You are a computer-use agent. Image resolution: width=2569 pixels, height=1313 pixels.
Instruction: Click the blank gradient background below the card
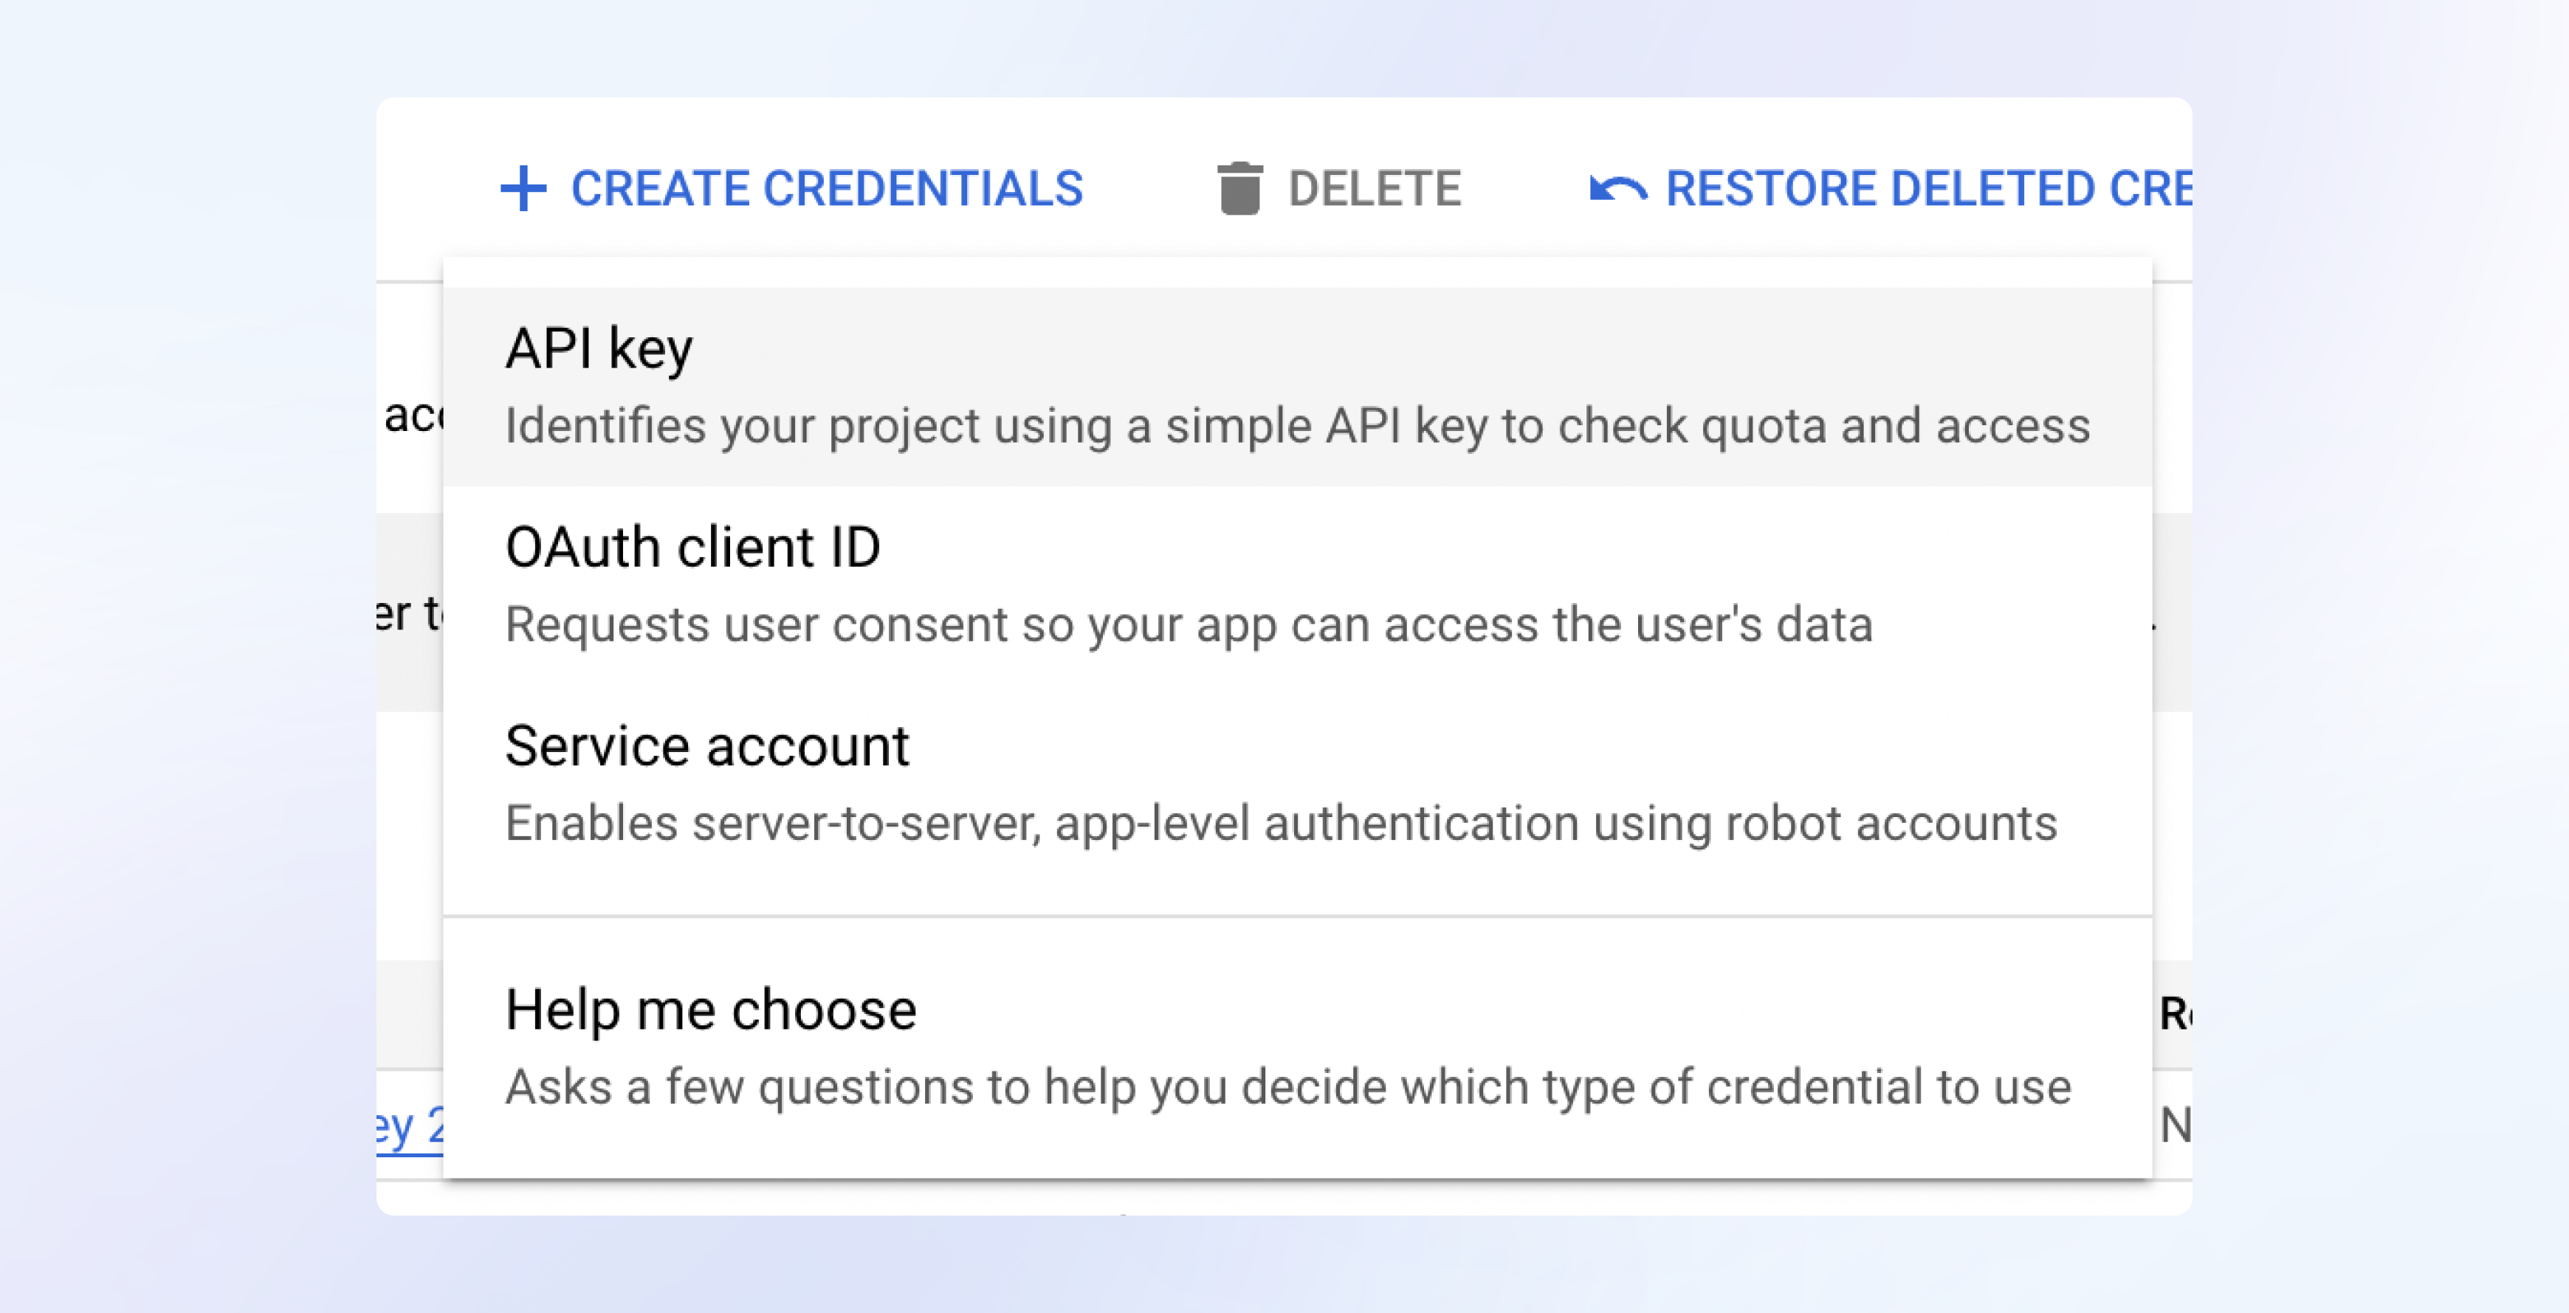coord(1284,1267)
